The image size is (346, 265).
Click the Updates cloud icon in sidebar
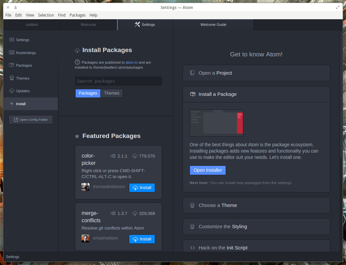[12, 91]
